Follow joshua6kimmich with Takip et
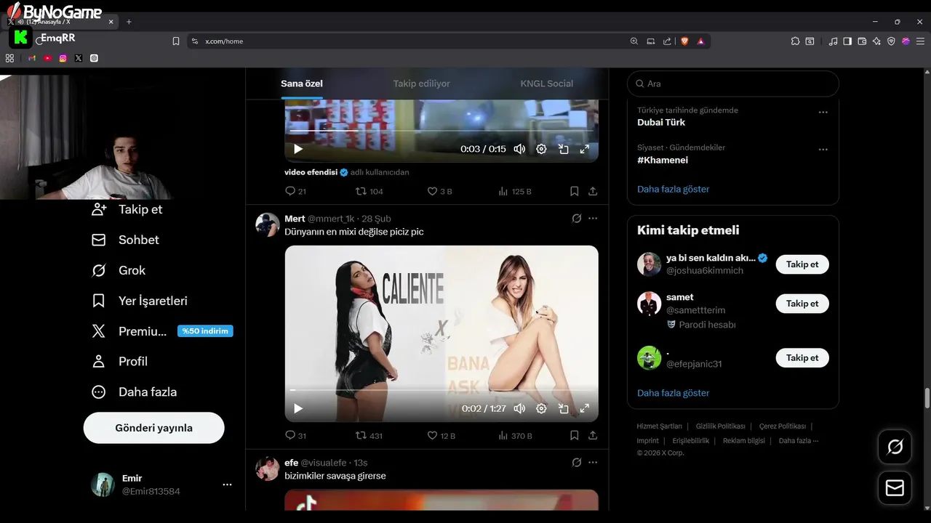The image size is (931, 523). click(x=802, y=264)
